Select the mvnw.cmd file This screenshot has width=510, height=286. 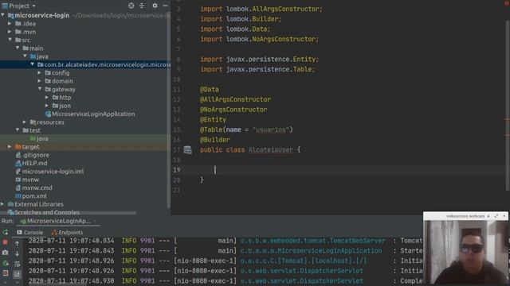(x=37, y=187)
